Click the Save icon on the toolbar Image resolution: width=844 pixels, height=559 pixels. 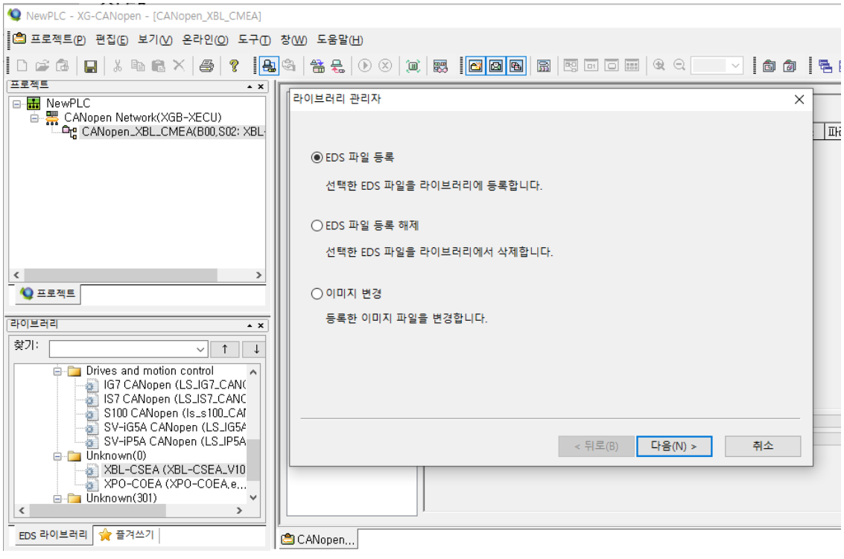tap(92, 66)
